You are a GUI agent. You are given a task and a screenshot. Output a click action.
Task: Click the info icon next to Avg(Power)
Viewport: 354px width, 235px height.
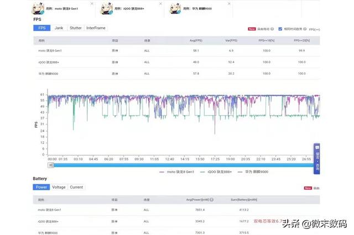point(211,199)
